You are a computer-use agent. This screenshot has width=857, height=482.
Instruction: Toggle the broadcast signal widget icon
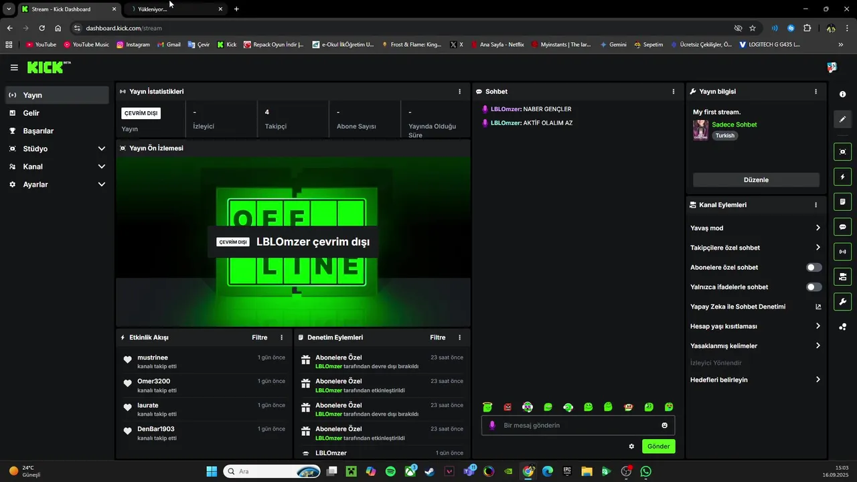pos(843,252)
